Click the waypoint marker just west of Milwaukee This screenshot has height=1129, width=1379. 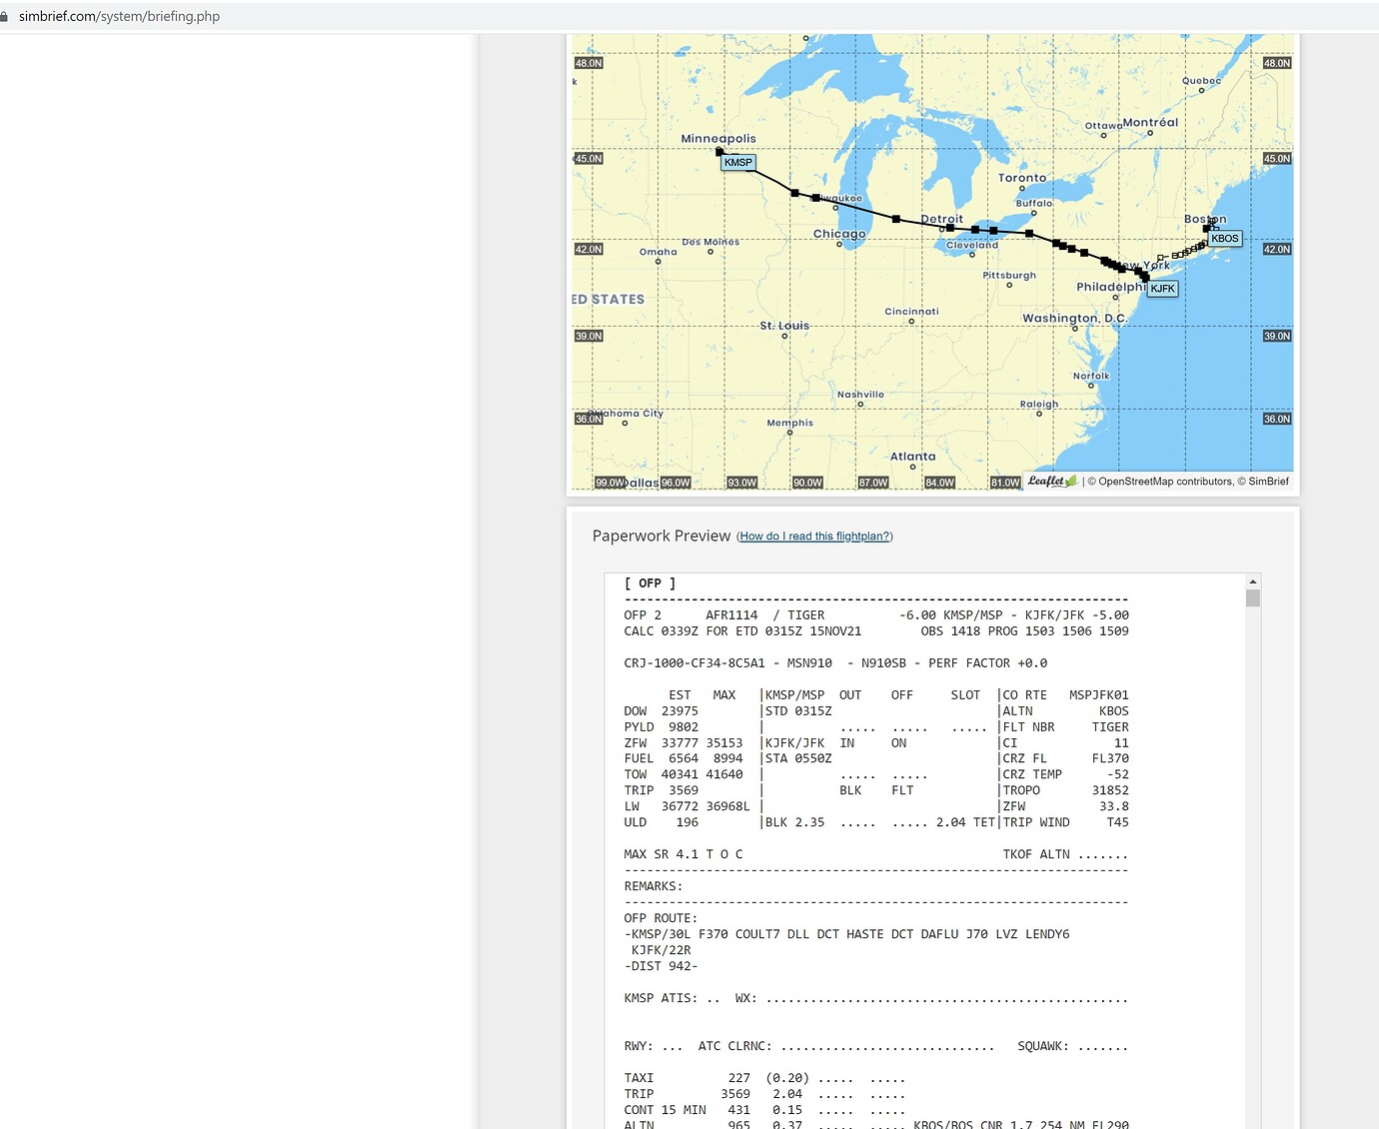point(794,193)
